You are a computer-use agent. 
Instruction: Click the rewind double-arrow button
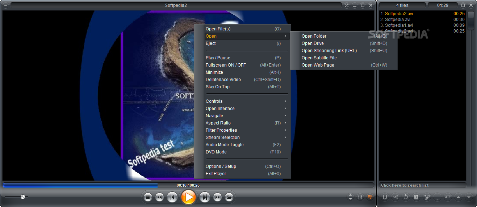[159, 197]
